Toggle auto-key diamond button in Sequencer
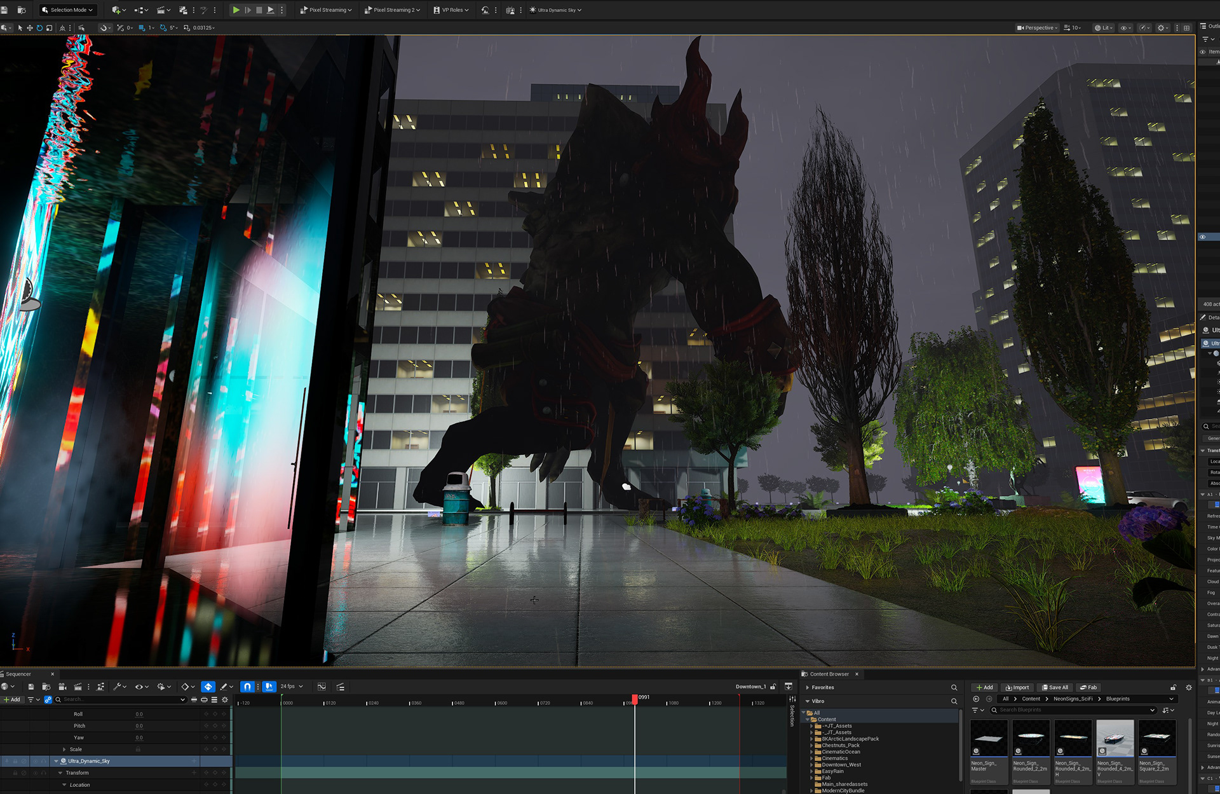Viewport: 1220px width, 794px height. click(x=208, y=687)
